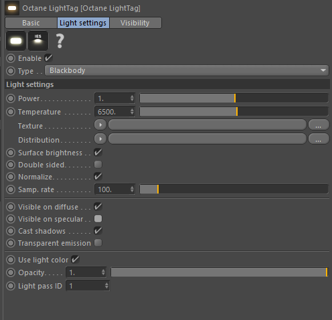The height and width of the screenshot is (320, 332).
Task: Click the Opacity stepper arrows
Action: pos(103,272)
